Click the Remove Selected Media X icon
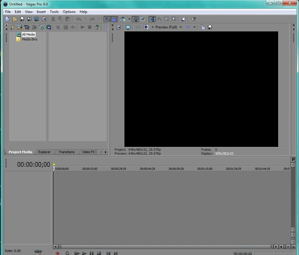The image size is (299, 255). 58,27
